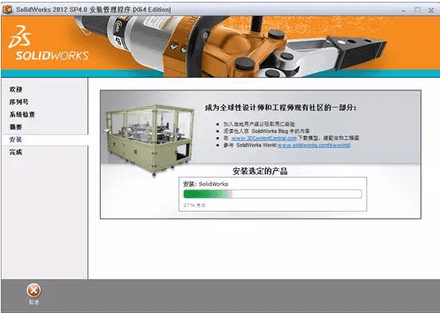The image size is (440, 313).
Task: Open the 系统检查 step
Action: [x=22, y=114]
